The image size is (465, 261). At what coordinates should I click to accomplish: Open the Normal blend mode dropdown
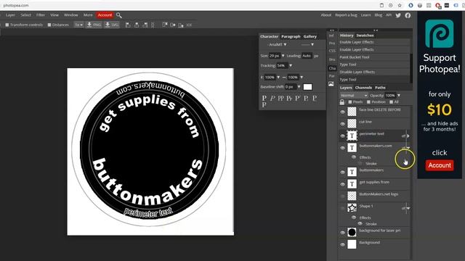pyautogui.click(x=354, y=95)
